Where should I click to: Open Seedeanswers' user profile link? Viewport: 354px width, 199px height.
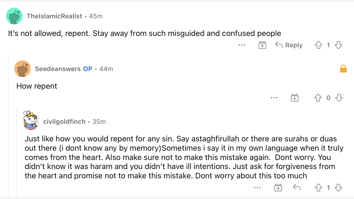(x=58, y=69)
